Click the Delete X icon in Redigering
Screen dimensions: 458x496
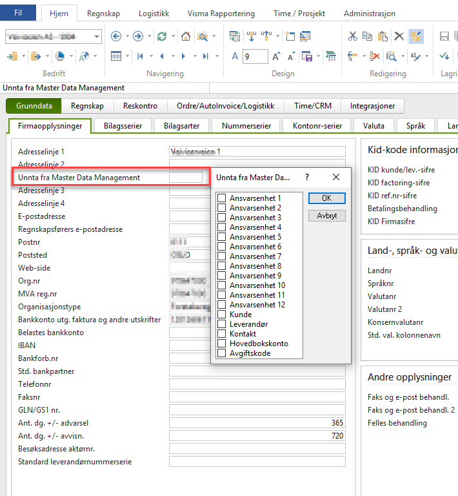click(x=399, y=36)
